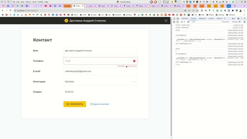Open the History menu
247x139 pixels.
[28, 2]
